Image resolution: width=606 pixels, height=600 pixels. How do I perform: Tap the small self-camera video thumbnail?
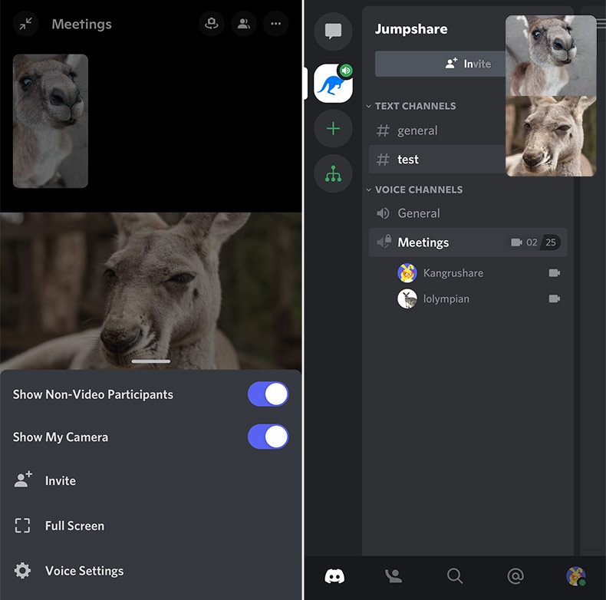coord(51,120)
